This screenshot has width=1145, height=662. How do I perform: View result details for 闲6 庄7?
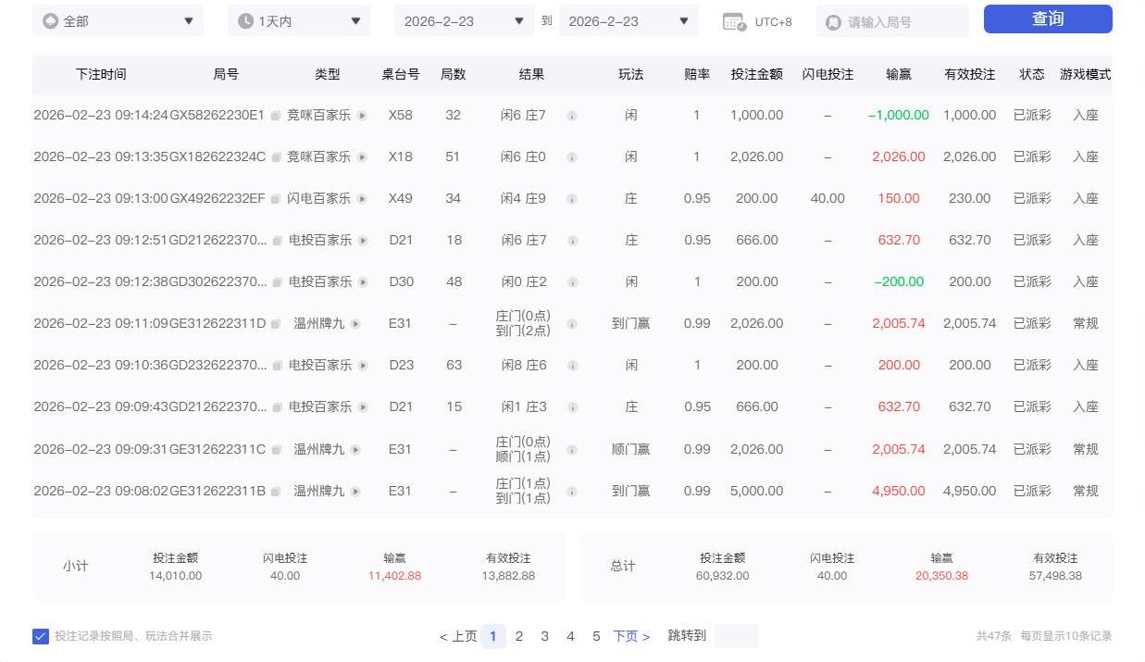tap(573, 115)
